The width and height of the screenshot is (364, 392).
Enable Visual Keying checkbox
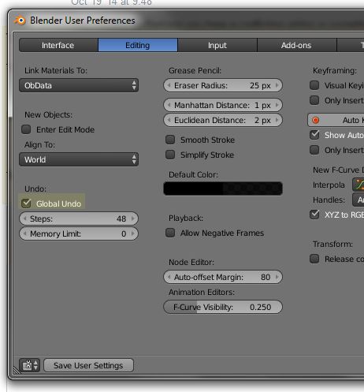coord(314,85)
